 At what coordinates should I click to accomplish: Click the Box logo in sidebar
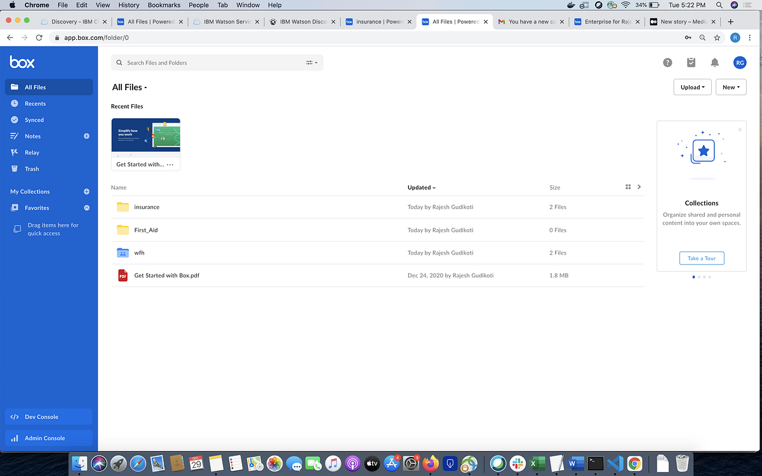(22, 62)
